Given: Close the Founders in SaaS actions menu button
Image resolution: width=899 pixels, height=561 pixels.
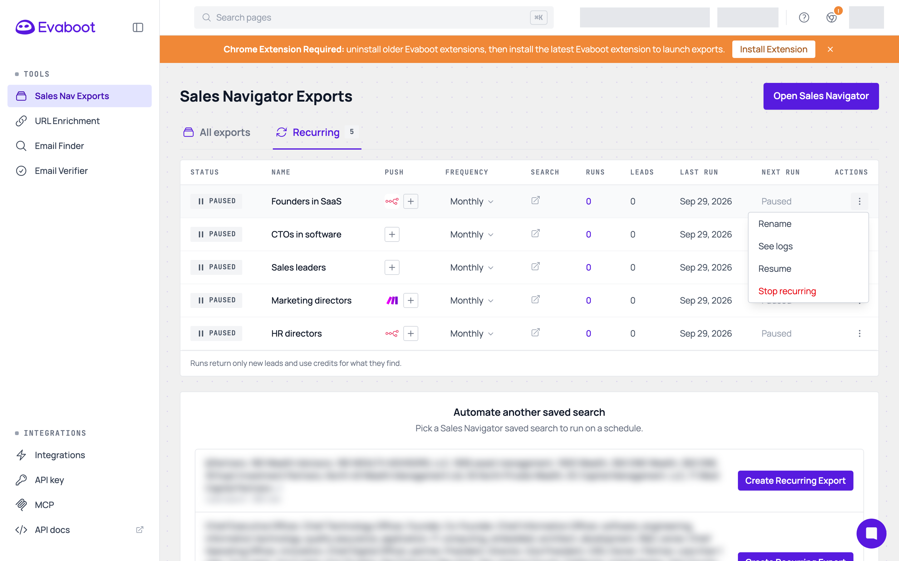Looking at the screenshot, I should tap(859, 201).
